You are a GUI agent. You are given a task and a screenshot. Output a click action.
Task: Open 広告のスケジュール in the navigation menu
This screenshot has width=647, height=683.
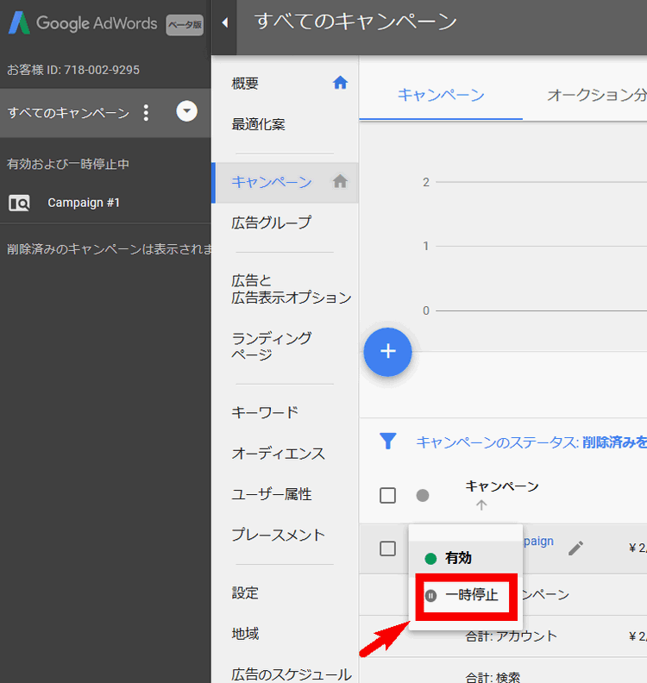292,674
